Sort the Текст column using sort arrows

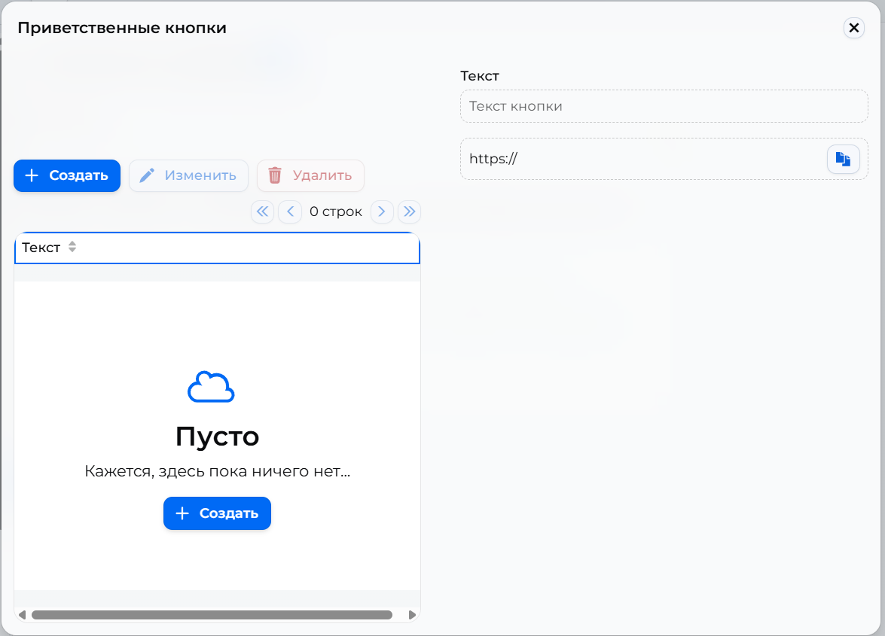coord(72,247)
